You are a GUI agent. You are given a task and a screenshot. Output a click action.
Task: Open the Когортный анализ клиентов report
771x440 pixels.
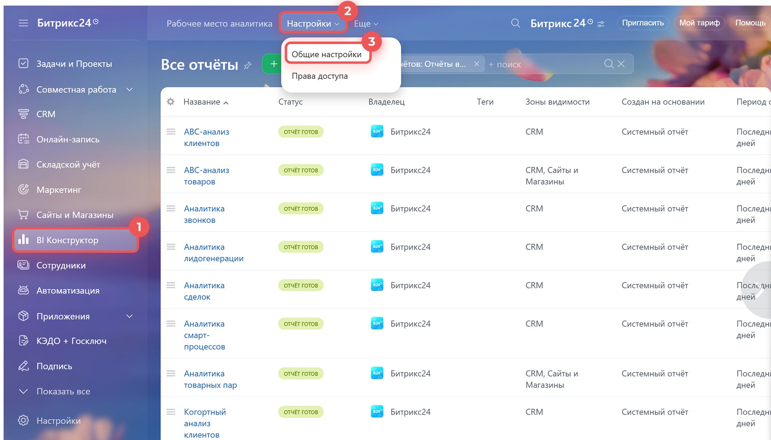point(205,423)
